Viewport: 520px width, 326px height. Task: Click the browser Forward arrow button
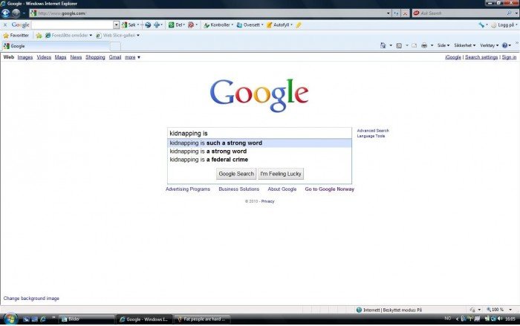coord(16,13)
